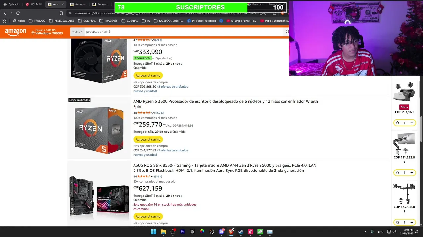This screenshot has height=237, width=423.
Task: Open File Explorer from taskbar
Action: (x=163, y=232)
